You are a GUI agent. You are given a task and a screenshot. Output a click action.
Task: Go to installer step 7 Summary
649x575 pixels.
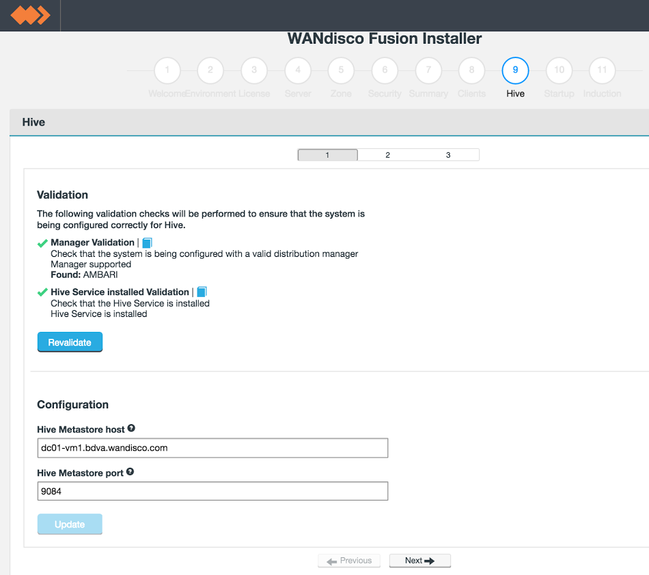pyautogui.click(x=428, y=70)
